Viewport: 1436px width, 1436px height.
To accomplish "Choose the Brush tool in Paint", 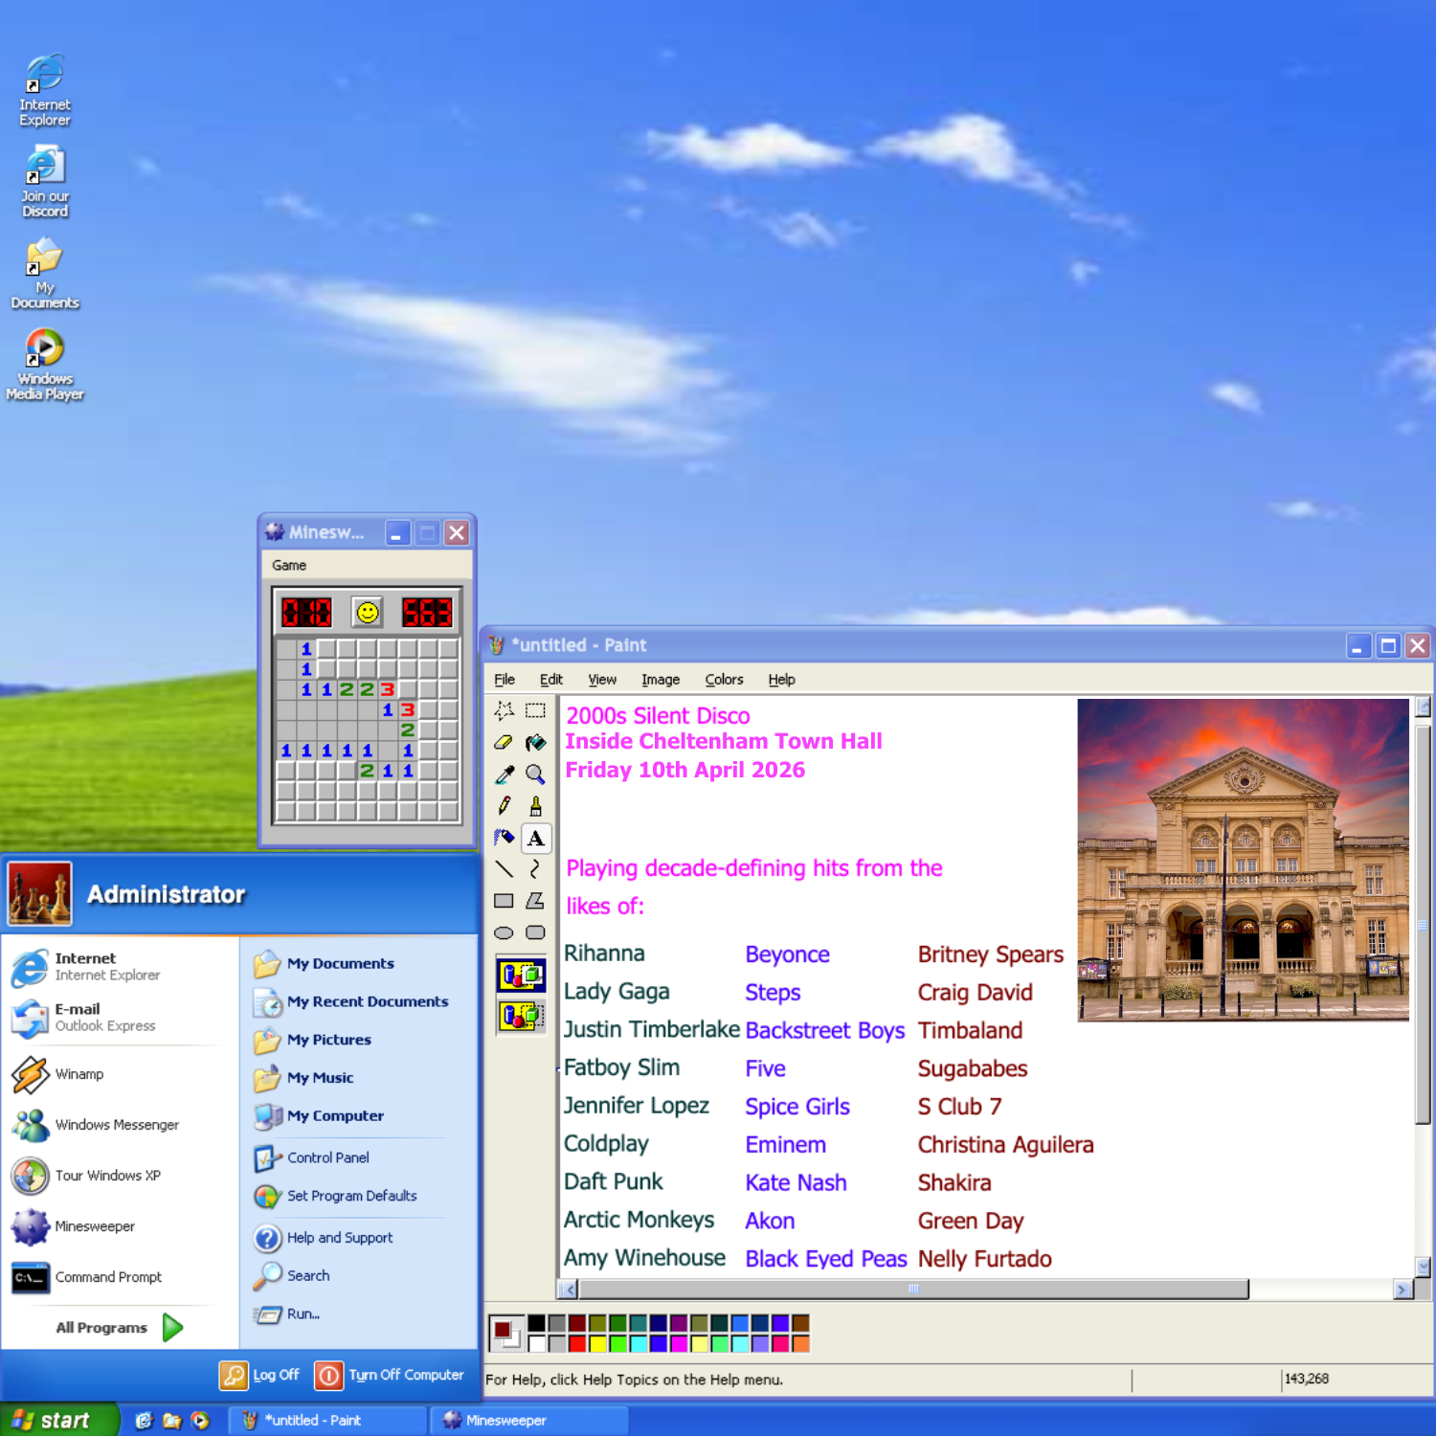I will point(535,806).
